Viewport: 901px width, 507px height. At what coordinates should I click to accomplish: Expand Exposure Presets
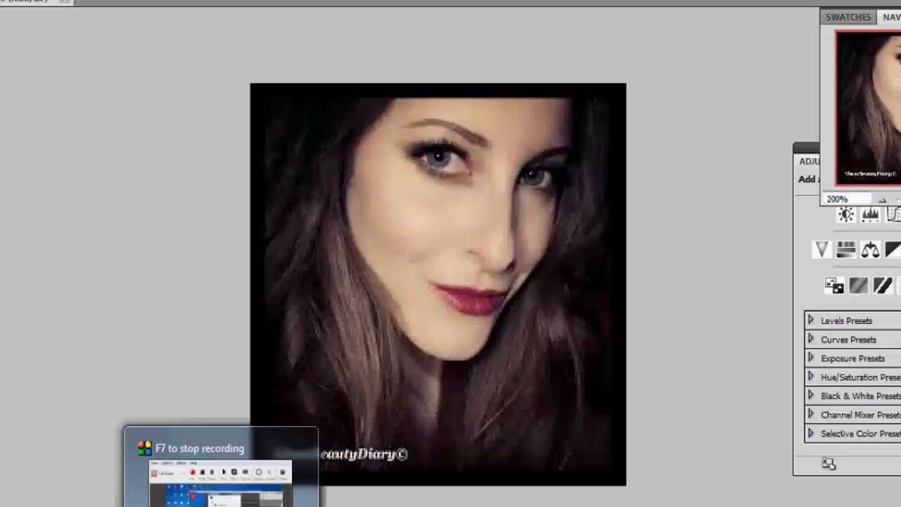(x=811, y=358)
